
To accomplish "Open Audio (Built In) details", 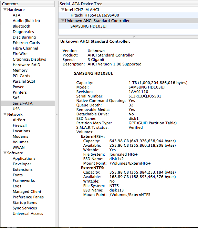I will 26,21.
